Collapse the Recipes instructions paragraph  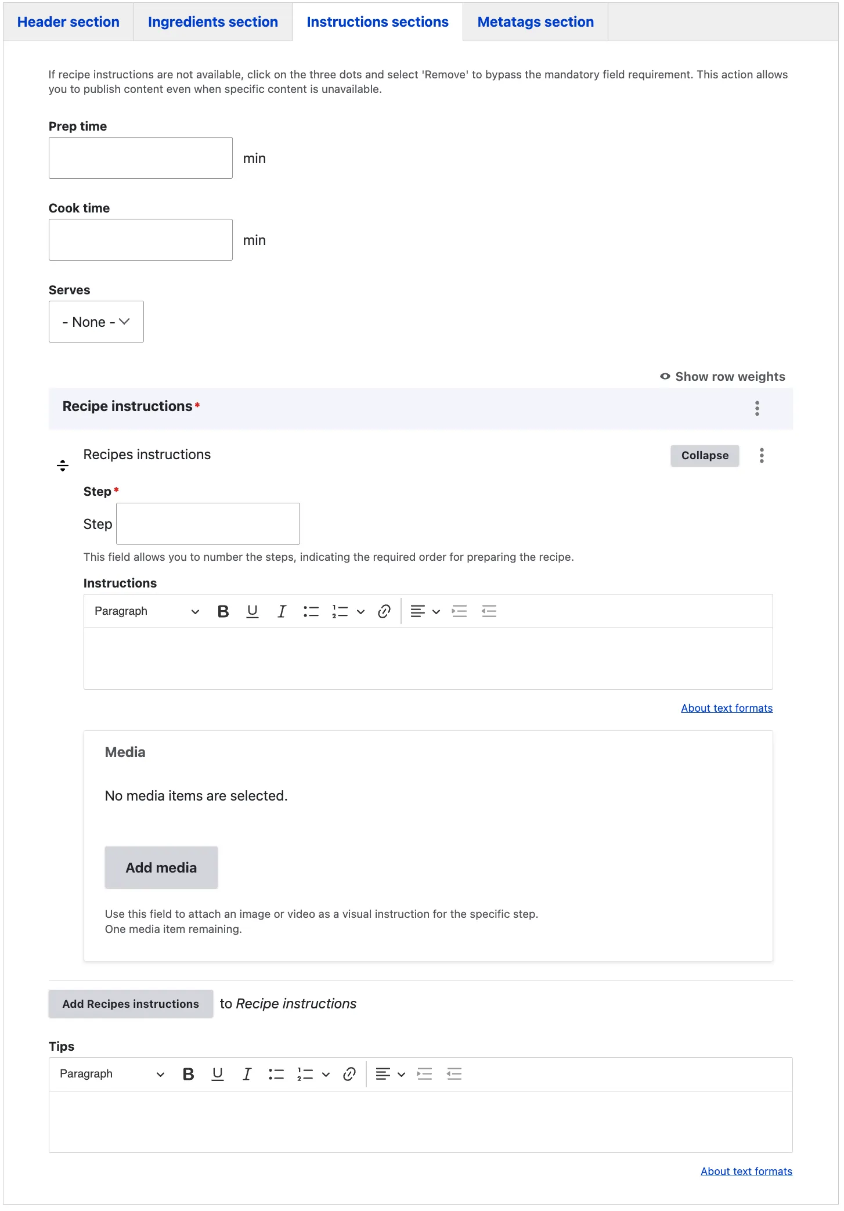(704, 456)
